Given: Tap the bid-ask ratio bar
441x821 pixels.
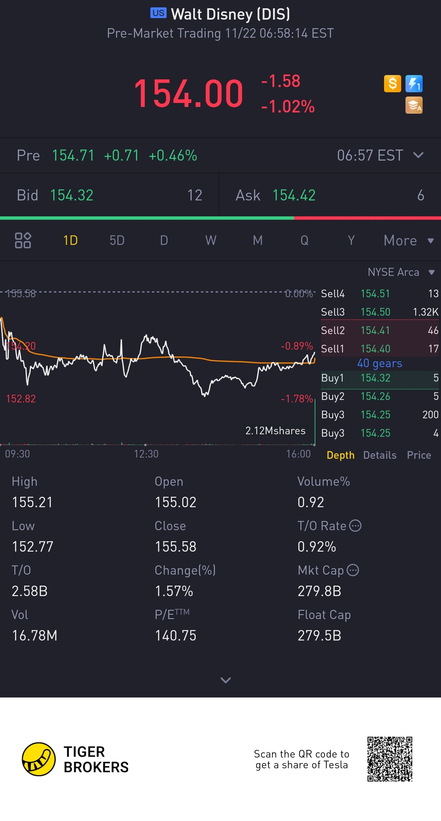Looking at the screenshot, I should (x=220, y=218).
